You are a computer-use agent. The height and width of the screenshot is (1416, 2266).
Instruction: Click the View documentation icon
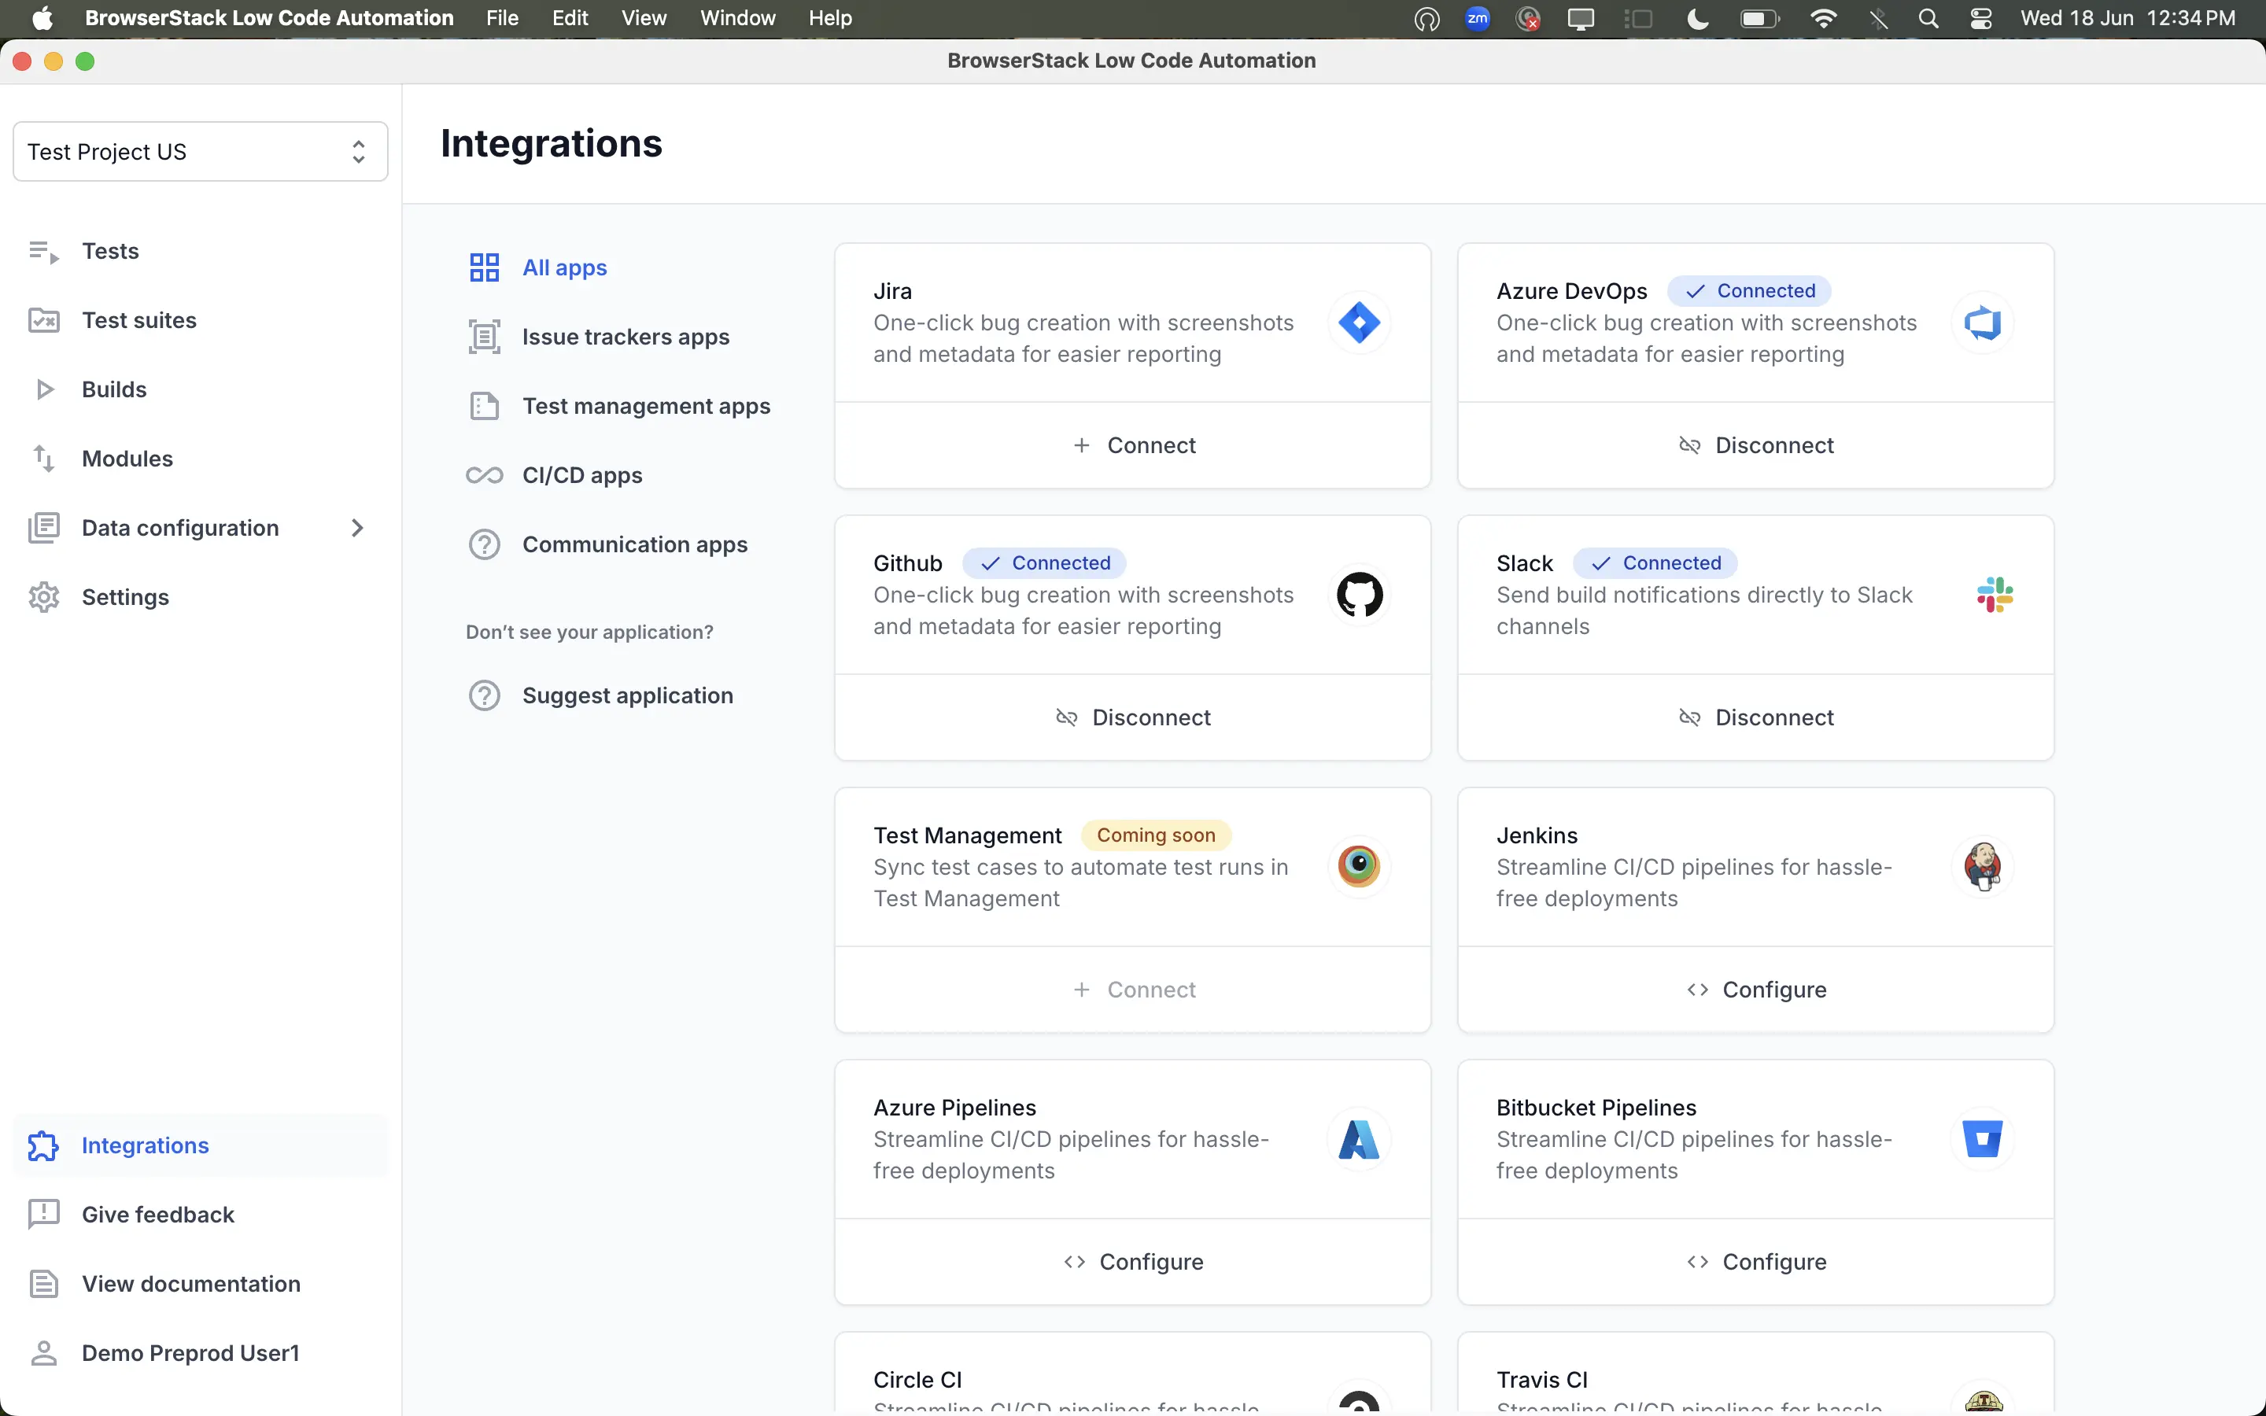coord(44,1284)
